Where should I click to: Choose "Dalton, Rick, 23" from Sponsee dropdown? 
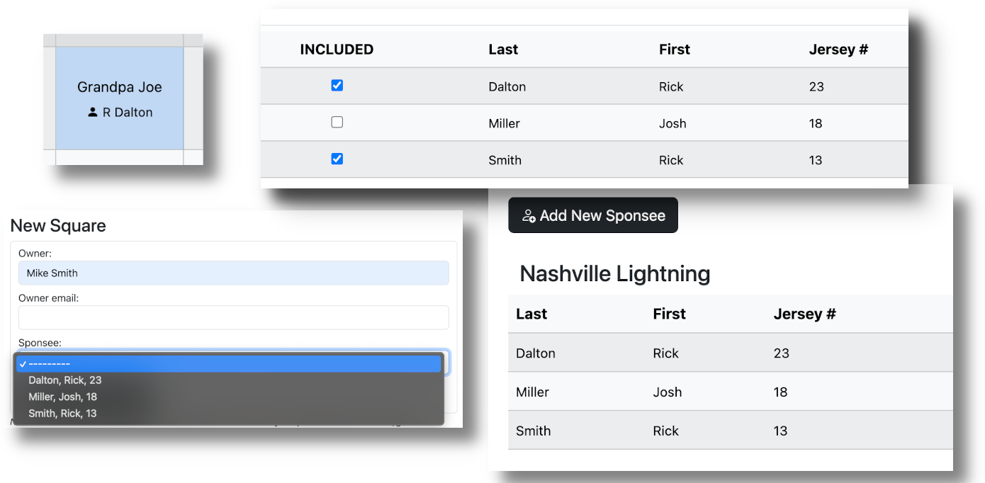click(65, 380)
